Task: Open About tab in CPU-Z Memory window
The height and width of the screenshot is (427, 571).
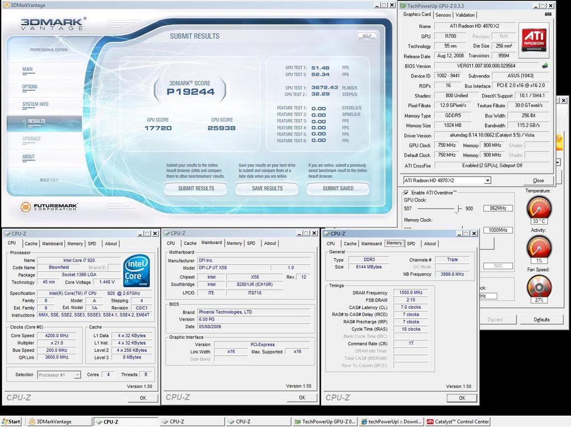Action: (430, 244)
